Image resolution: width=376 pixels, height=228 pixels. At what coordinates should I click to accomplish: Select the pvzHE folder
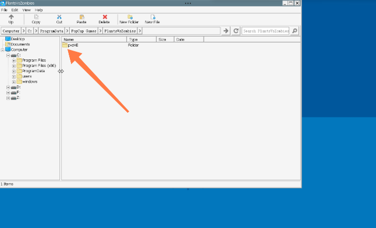click(70, 45)
